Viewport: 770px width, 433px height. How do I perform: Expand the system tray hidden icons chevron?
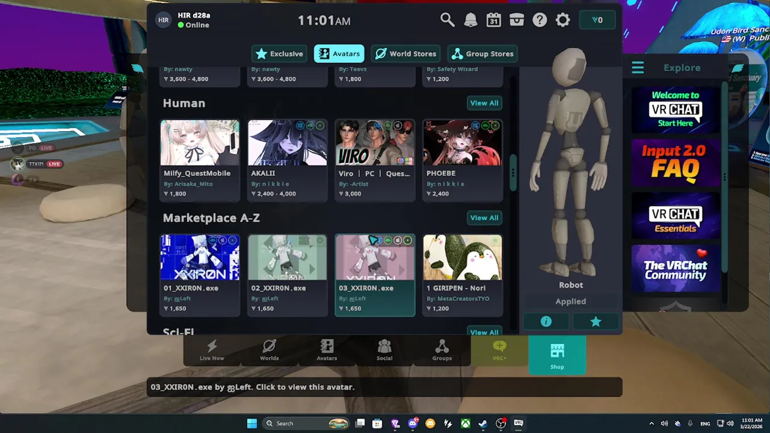pos(651,423)
